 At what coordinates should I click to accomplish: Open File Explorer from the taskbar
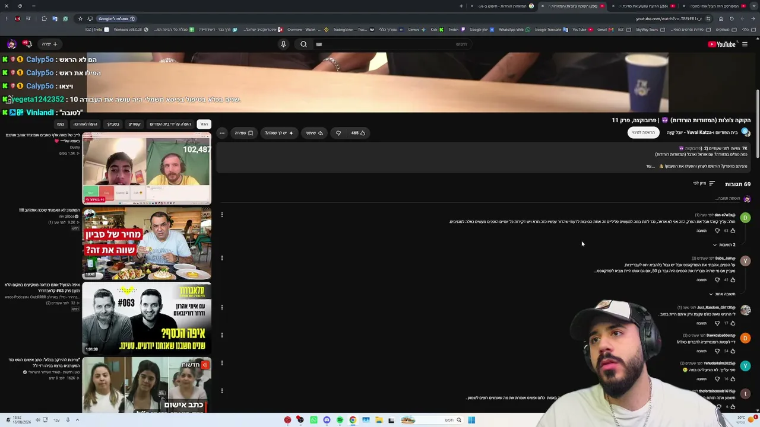(379, 420)
